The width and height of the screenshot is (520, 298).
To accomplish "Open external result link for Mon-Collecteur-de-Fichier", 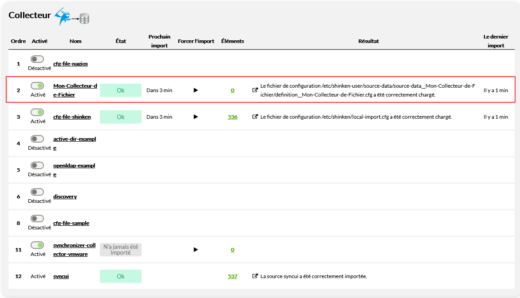I will tap(255, 90).
